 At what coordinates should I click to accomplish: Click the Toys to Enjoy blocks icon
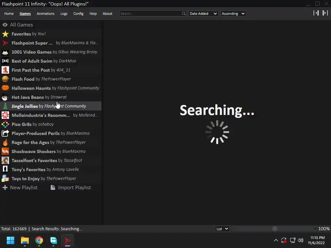click(5, 179)
